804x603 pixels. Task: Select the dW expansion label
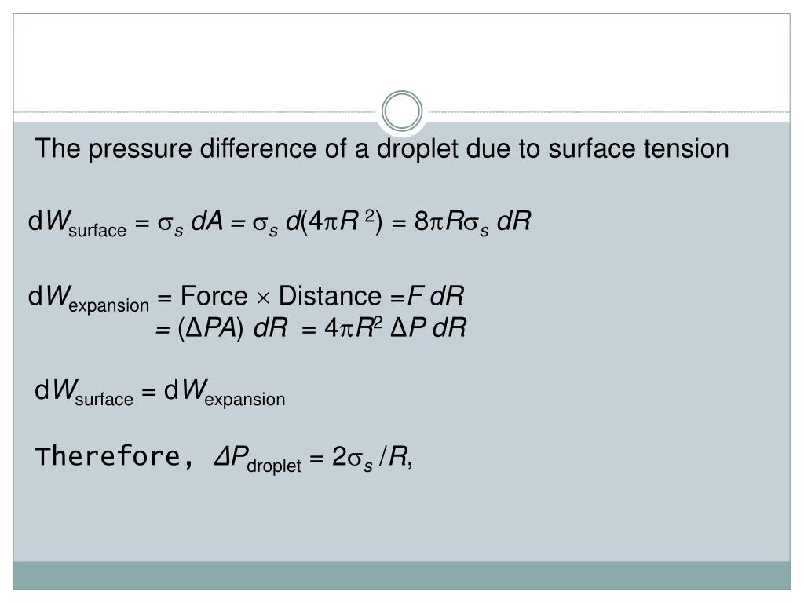[x=88, y=298]
